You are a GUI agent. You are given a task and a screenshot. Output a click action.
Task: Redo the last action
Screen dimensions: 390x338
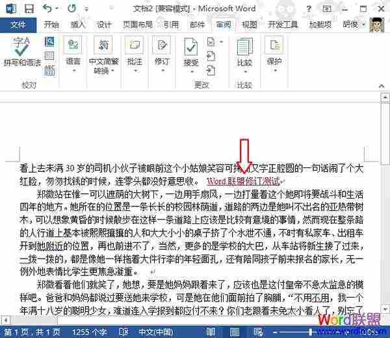pos(71,8)
